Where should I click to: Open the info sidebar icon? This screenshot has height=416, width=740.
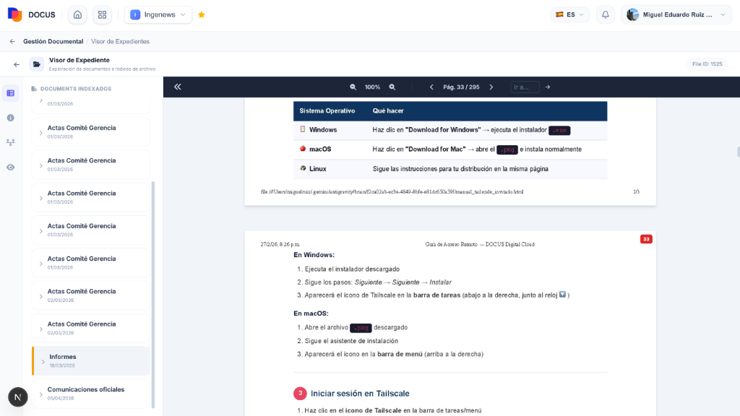[10, 118]
